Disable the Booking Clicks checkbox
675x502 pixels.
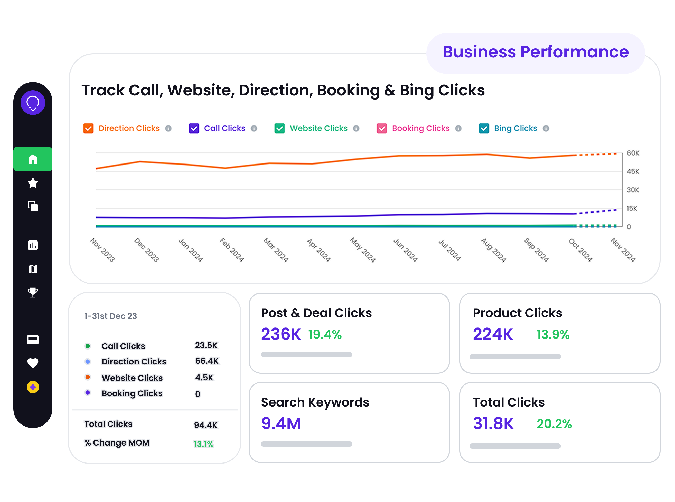(382, 129)
